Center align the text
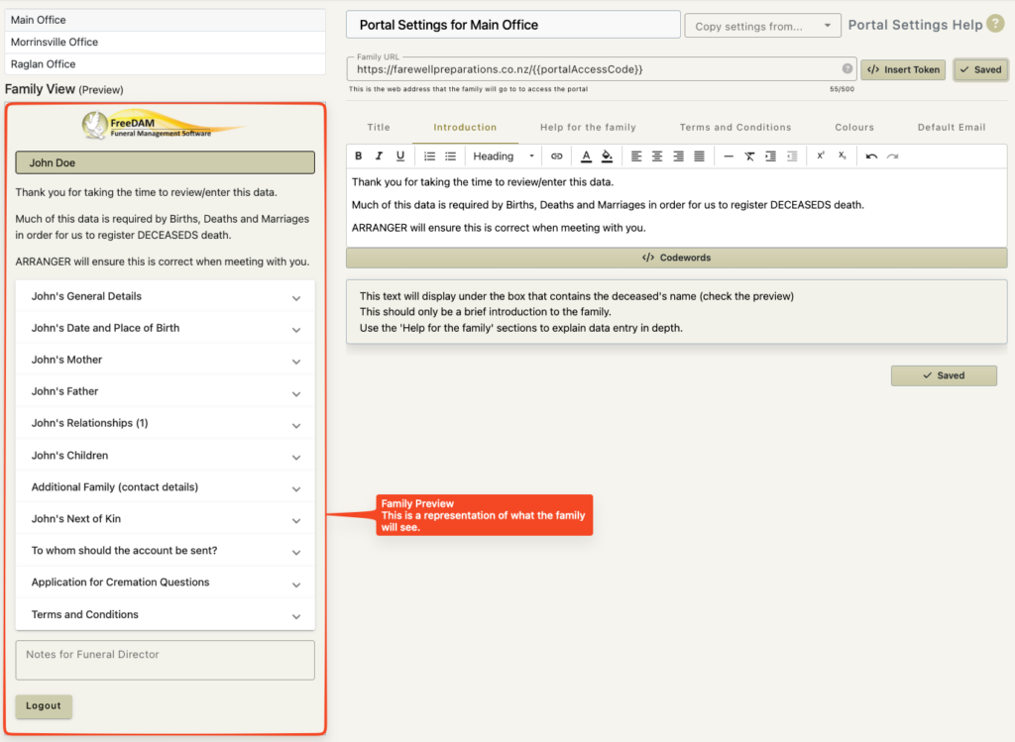The width and height of the screenshot is (1015, 742). [657, 156]
